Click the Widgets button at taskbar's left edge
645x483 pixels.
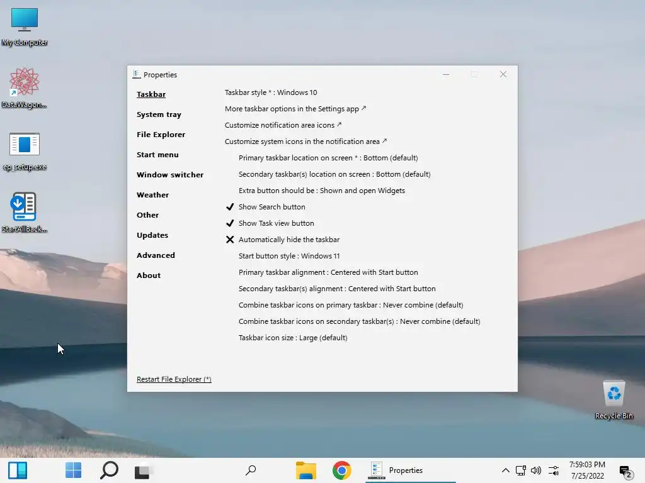[18, 470]
